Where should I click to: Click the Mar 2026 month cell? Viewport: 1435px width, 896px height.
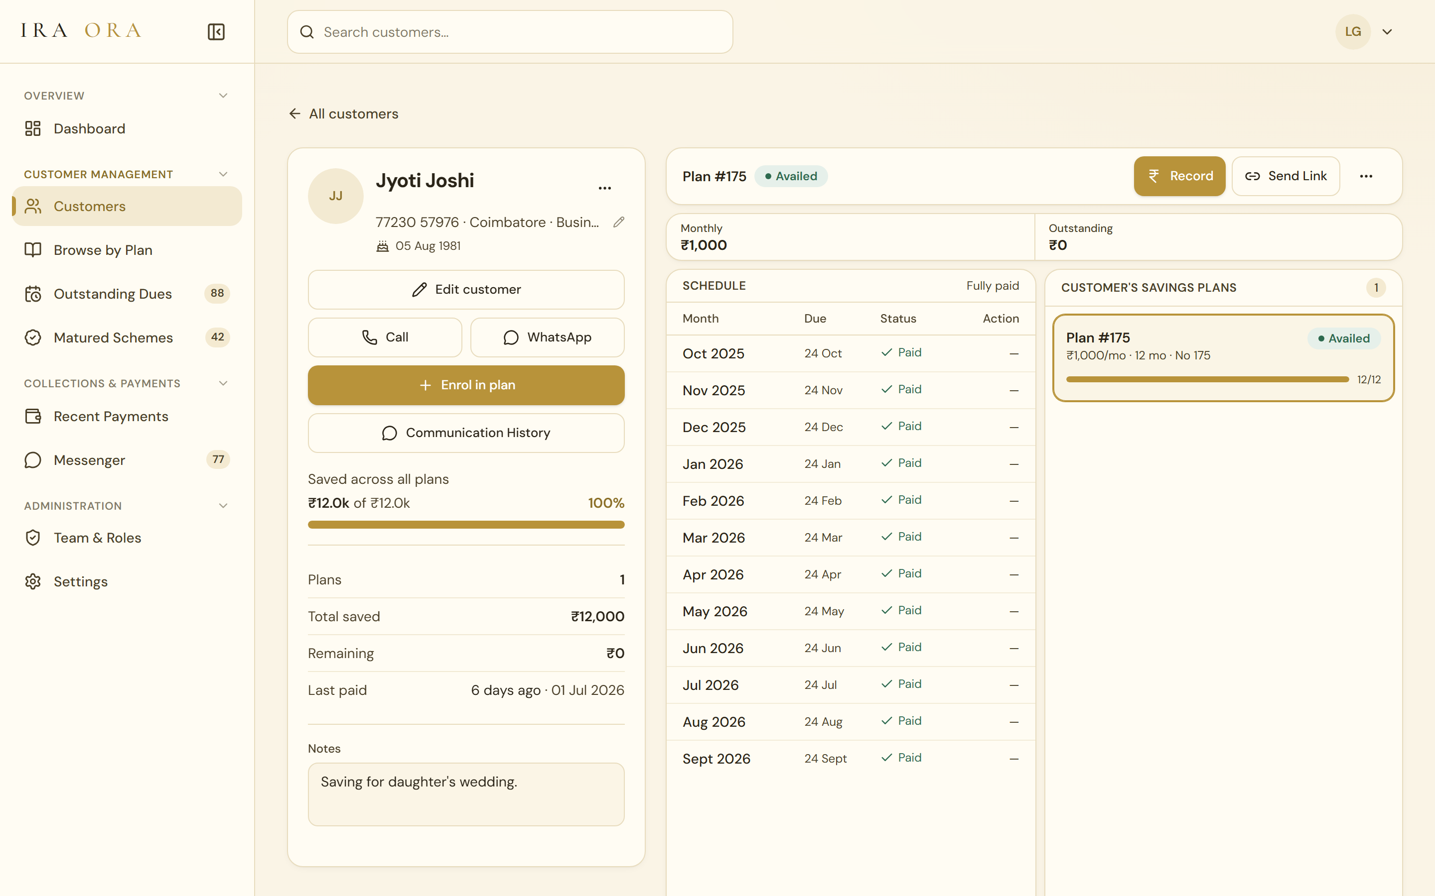point(714,538)
